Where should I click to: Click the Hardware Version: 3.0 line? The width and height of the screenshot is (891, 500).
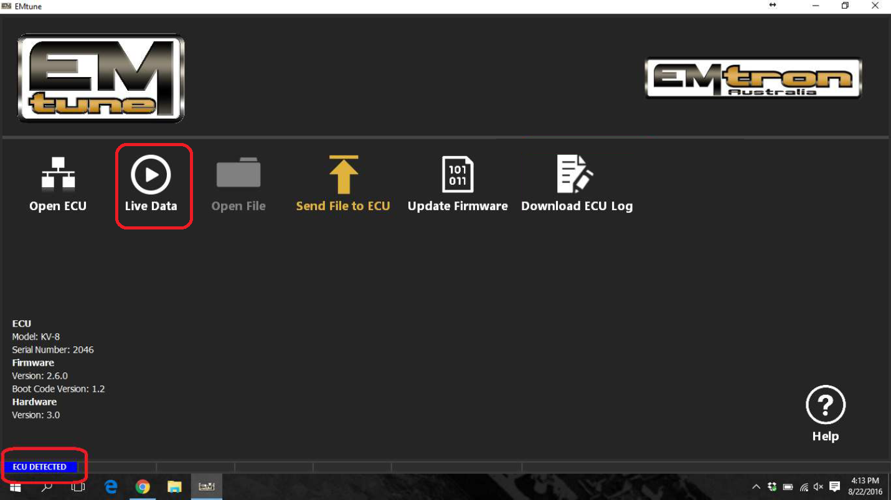tap(36, 415)
